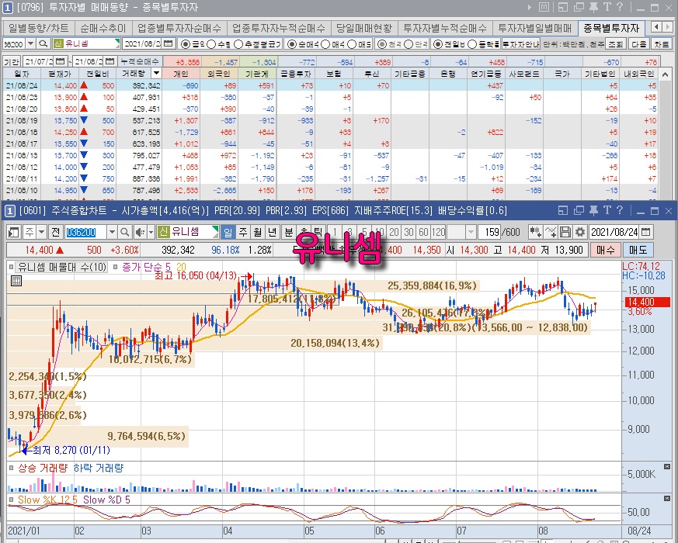The width and height of the screenshot is (678, 543).
Task: Click font T icon in investor window title
Action: (x=607, y=7)
